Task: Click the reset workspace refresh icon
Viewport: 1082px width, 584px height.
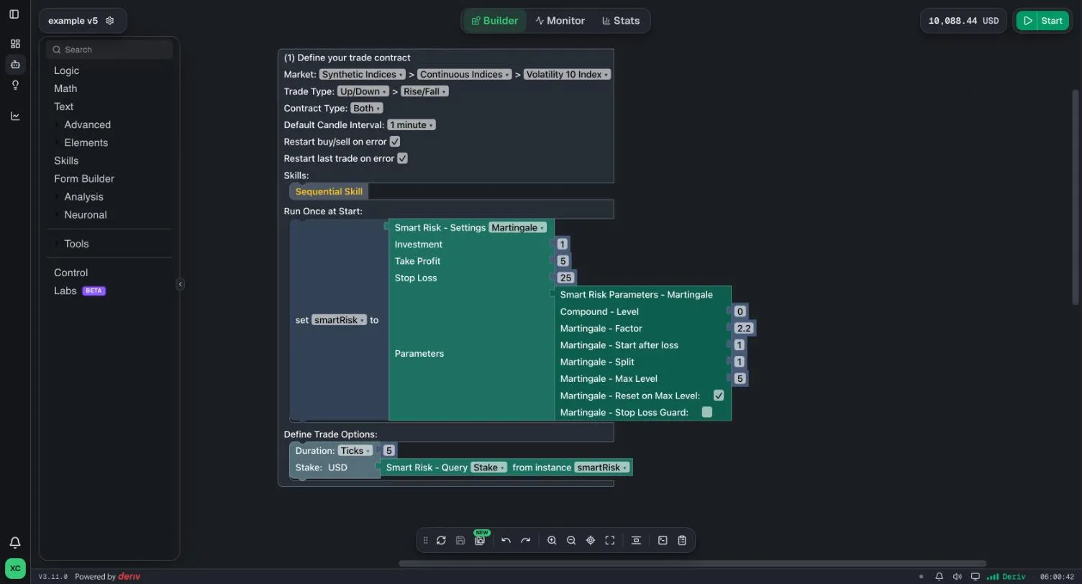Action: click(441, 541)
